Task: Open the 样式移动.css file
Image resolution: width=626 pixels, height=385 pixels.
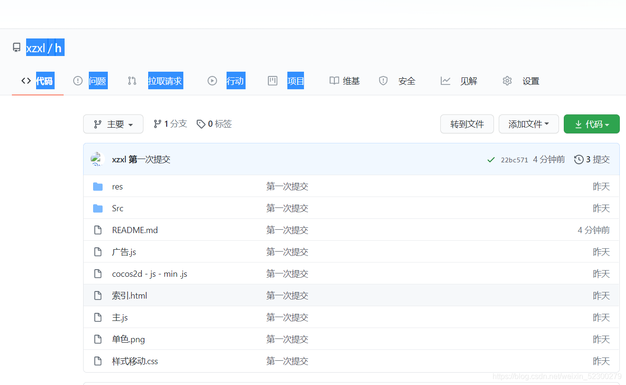Action: click(x=135, y=361)
